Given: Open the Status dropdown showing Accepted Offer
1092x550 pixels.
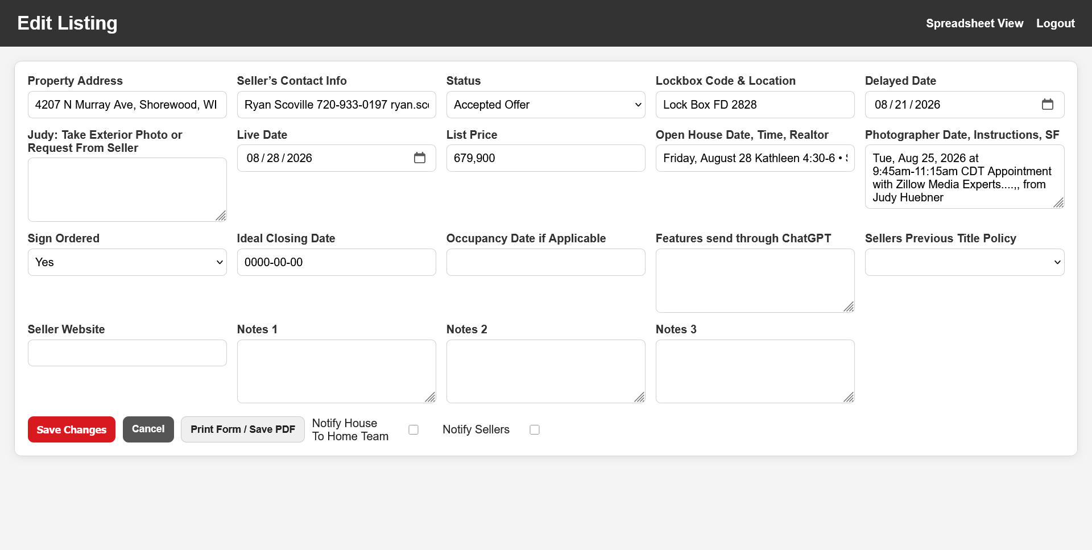Looking at the screenshot, I should [x=545, y=105].
